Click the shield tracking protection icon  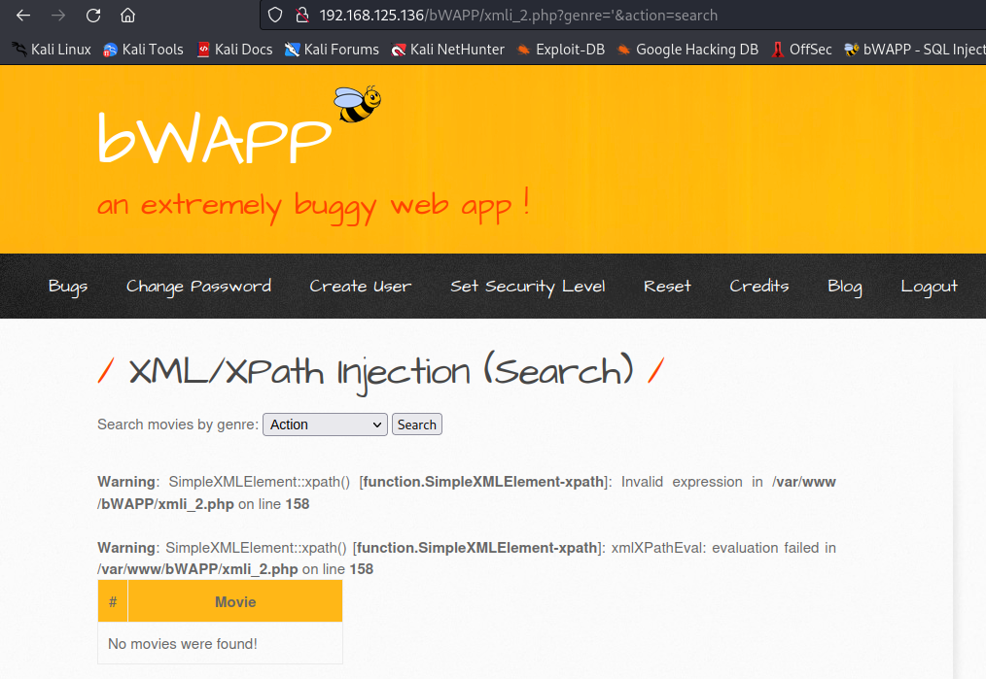click(x=275, y=16)
